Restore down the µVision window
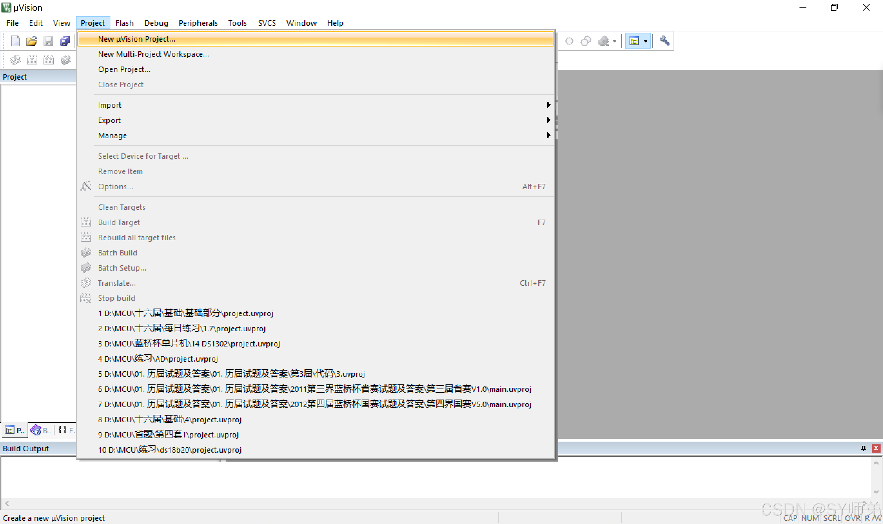Viewport: 883px width, 524px height. click(x=834, y=8)
